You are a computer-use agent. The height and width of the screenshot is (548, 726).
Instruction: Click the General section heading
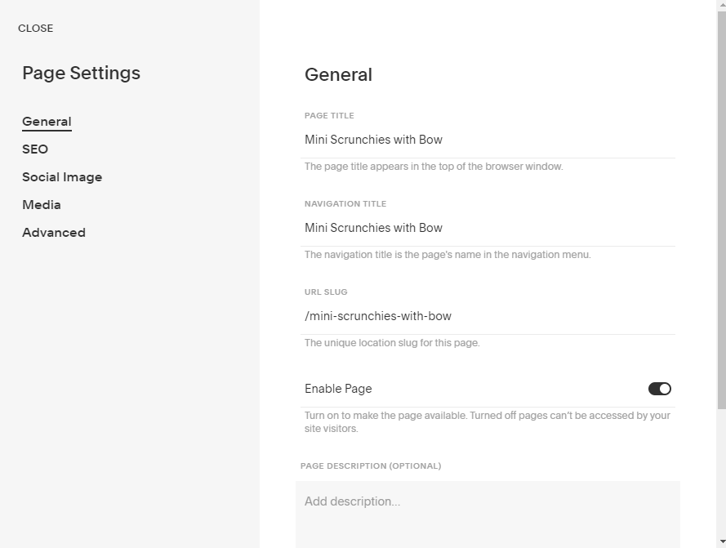tap(338, 75)
